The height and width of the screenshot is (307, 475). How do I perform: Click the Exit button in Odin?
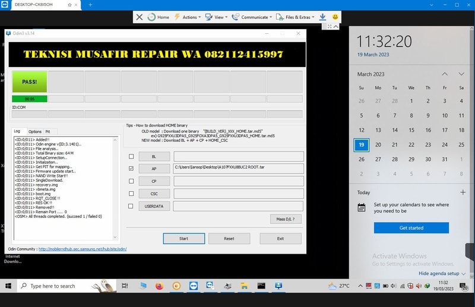pos(280,239)
